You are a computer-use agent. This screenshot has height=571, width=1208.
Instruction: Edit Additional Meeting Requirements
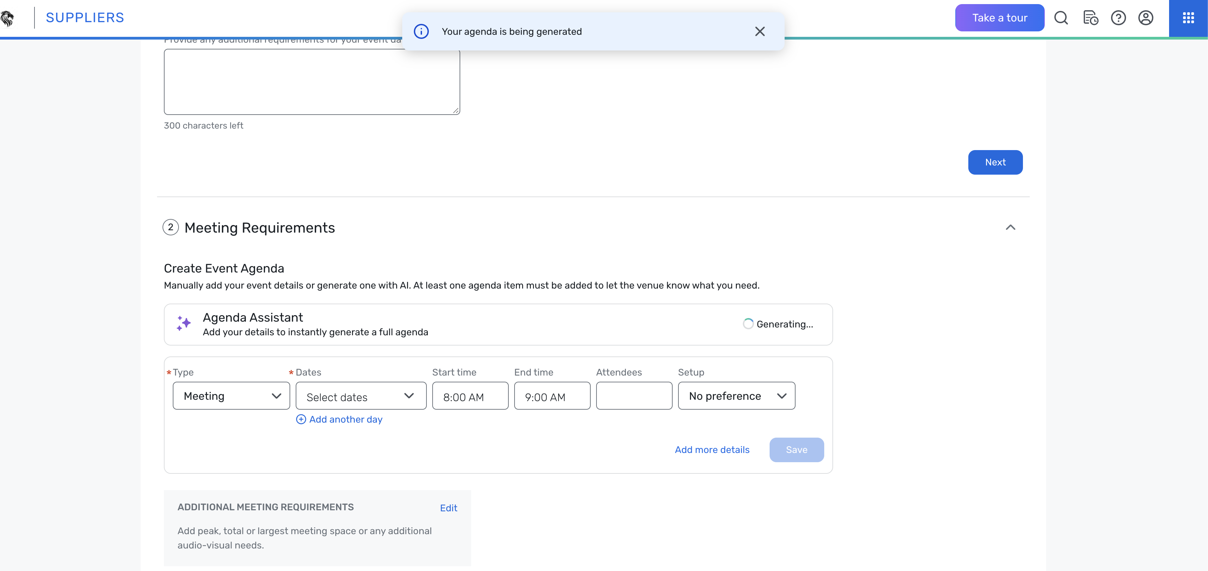[x=448, y=508]
